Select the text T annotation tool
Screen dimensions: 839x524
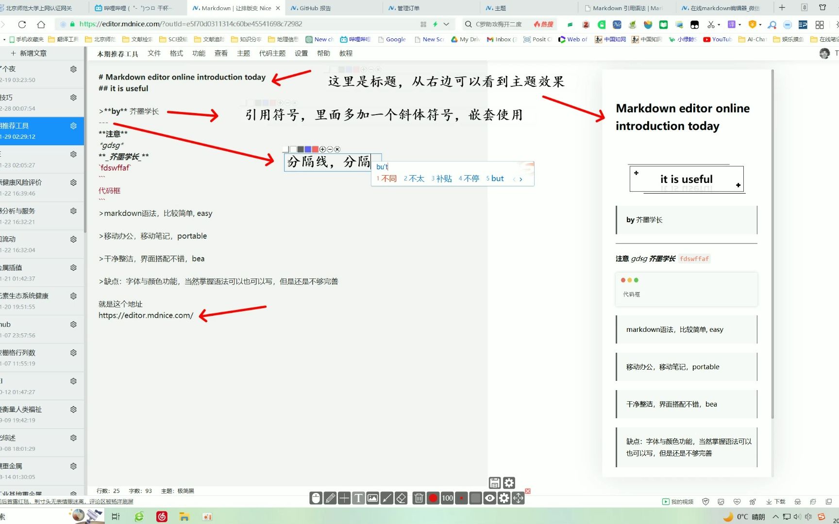[358, 498]
